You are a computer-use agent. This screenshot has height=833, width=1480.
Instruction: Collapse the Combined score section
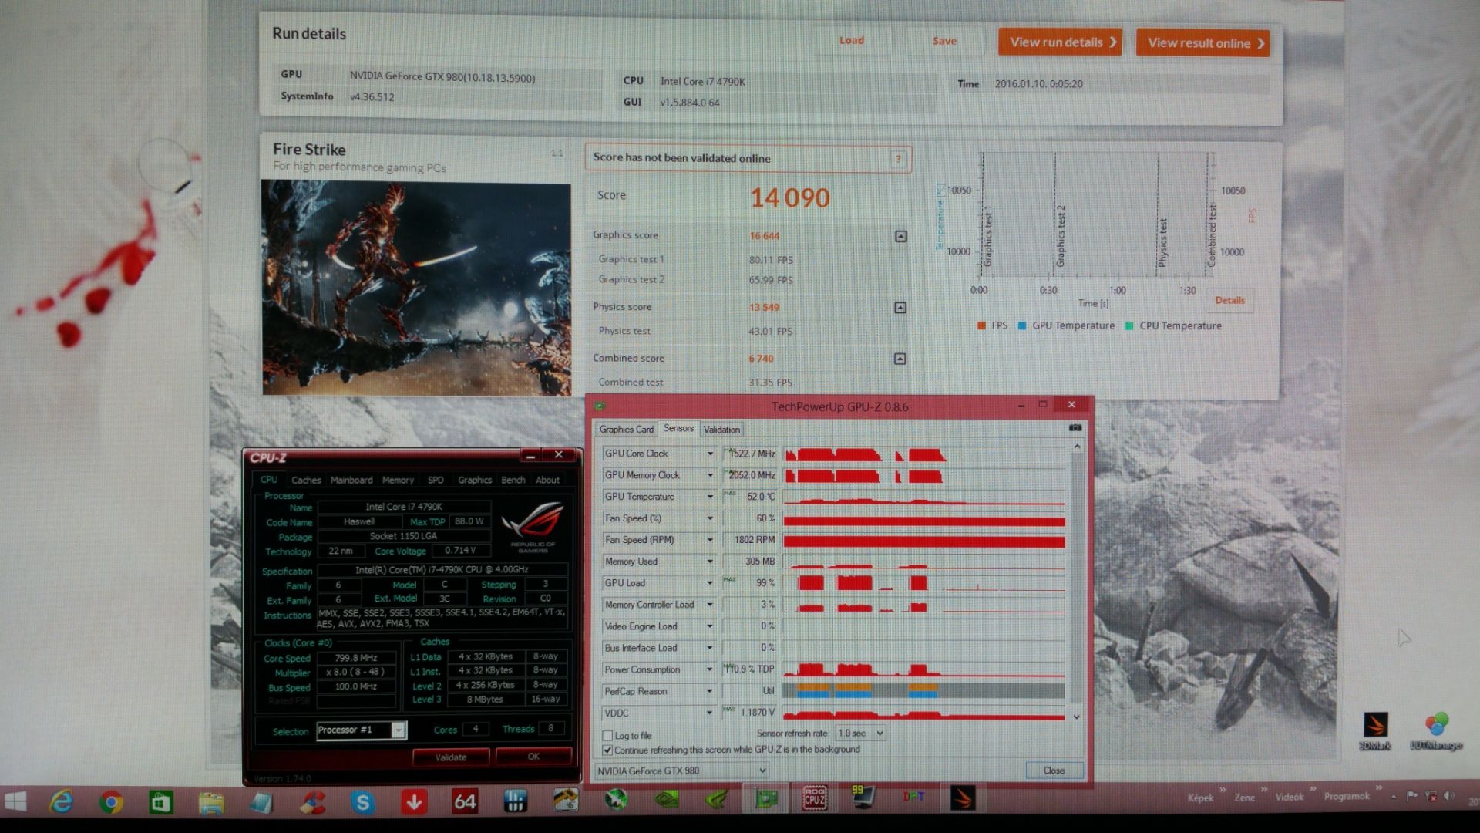coord(900,359)
